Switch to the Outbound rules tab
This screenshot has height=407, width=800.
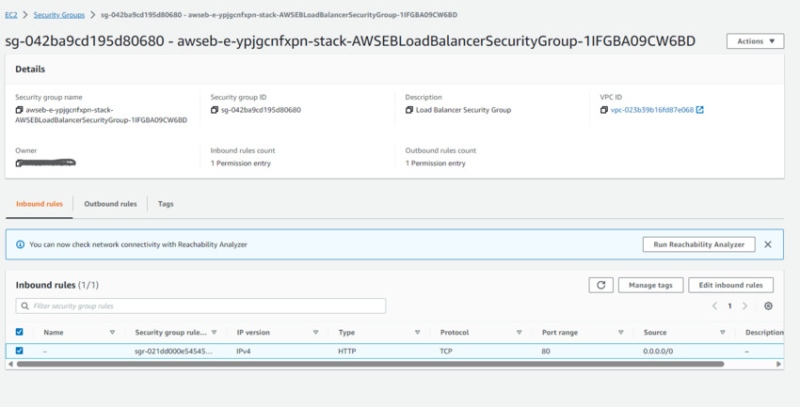click(x=110, y=204)
